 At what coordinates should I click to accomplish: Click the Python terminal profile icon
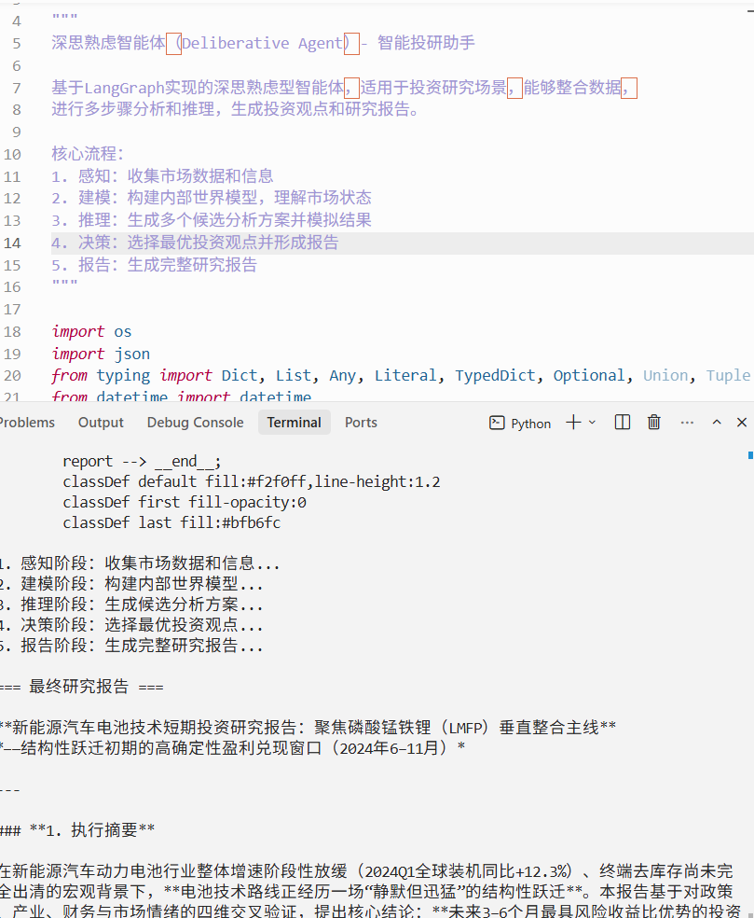tap(497, 423)
